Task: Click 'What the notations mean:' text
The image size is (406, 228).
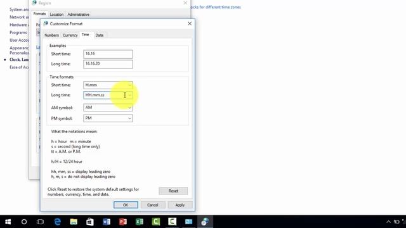Action: (74, 131)
